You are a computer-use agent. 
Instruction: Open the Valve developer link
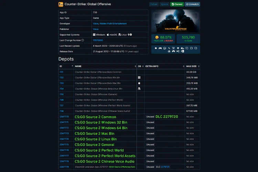point(96,23)
